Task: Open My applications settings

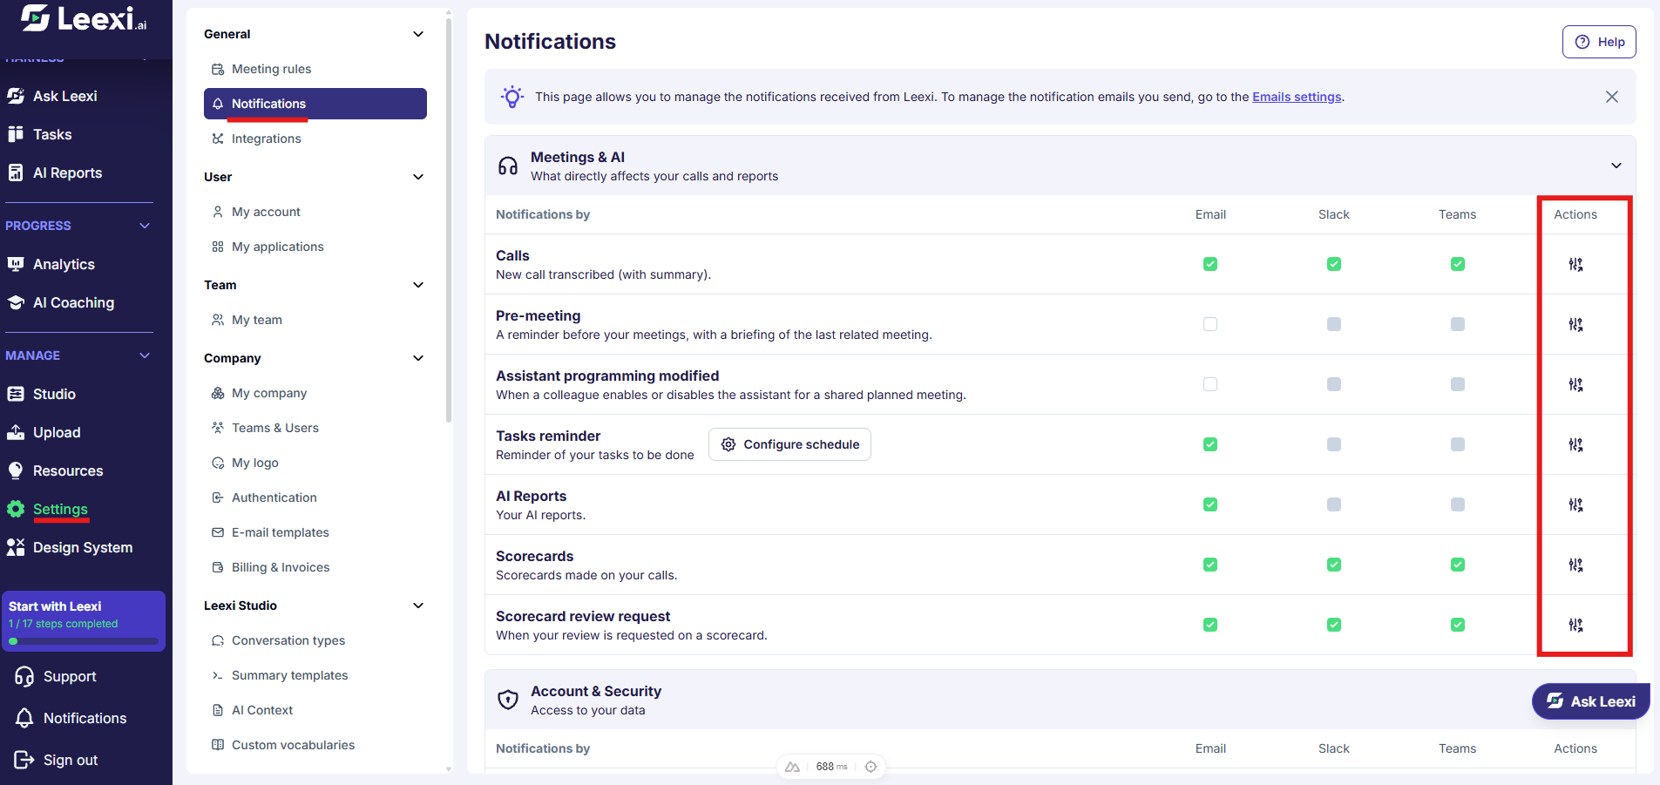Action: pyautogui.click(x=315, y=247)
